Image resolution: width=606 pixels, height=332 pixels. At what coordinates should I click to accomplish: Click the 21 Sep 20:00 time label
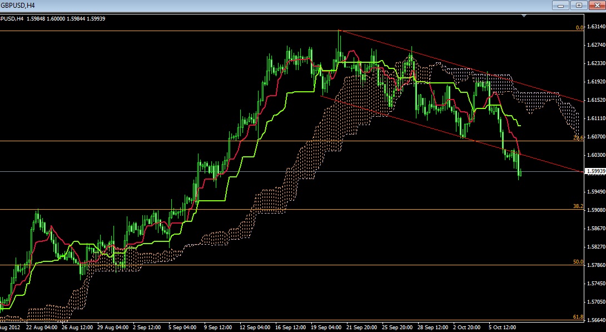(362, 328)
